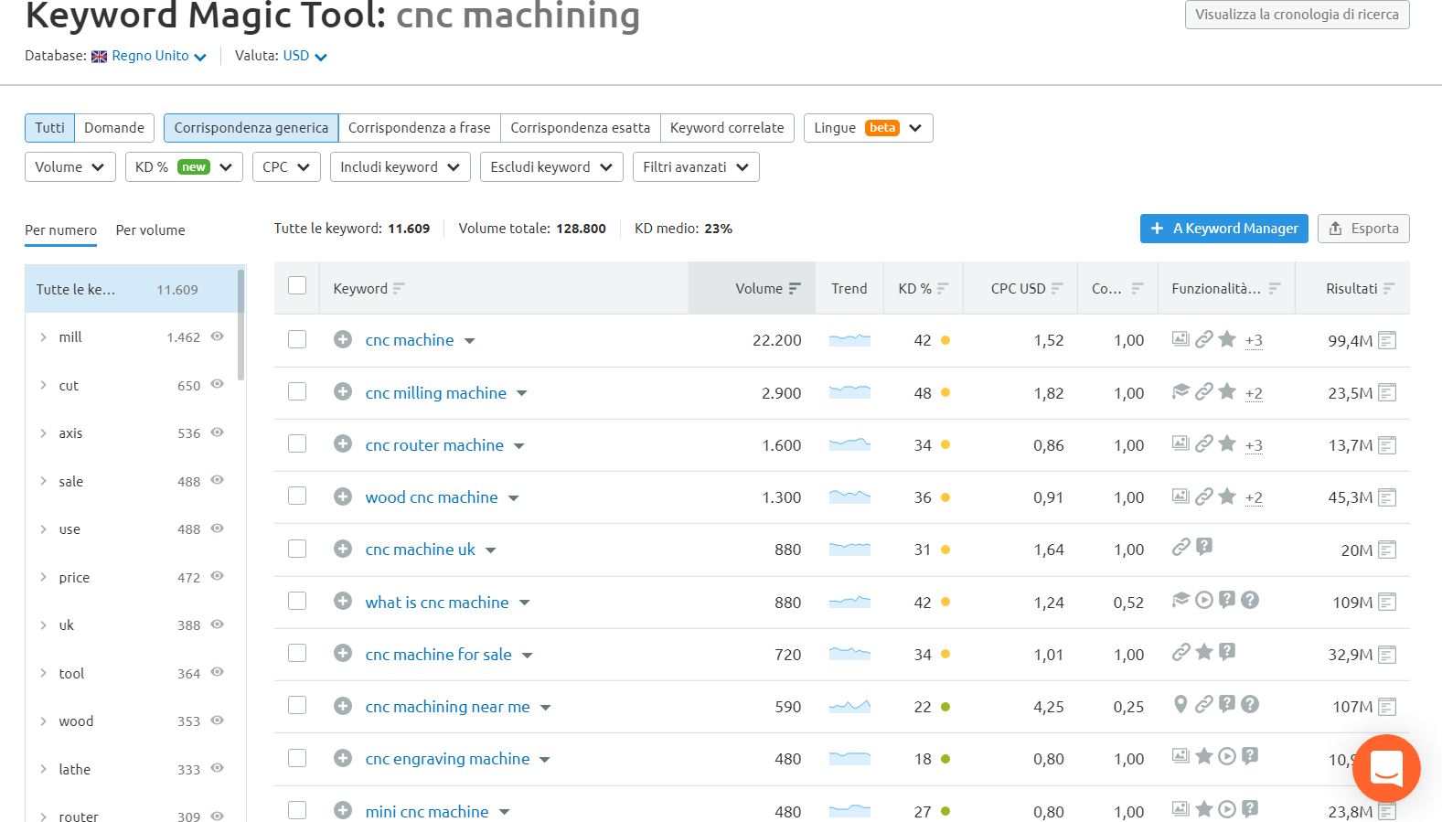
Task: Click the Esporta button
Action: click(x=1363, y=229)
